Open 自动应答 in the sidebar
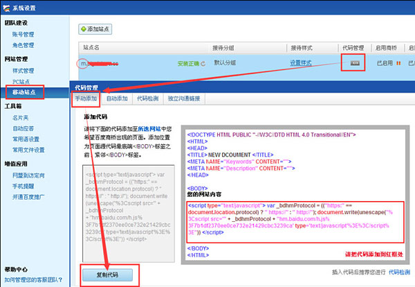This screenshot has height=287, width=415. [x=24, y=129]
